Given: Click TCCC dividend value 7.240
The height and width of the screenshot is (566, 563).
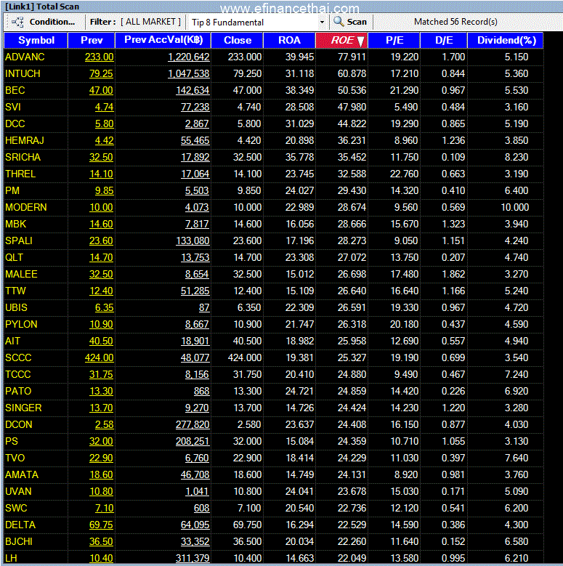Looking at the screenshot, I should click(517, 375).
